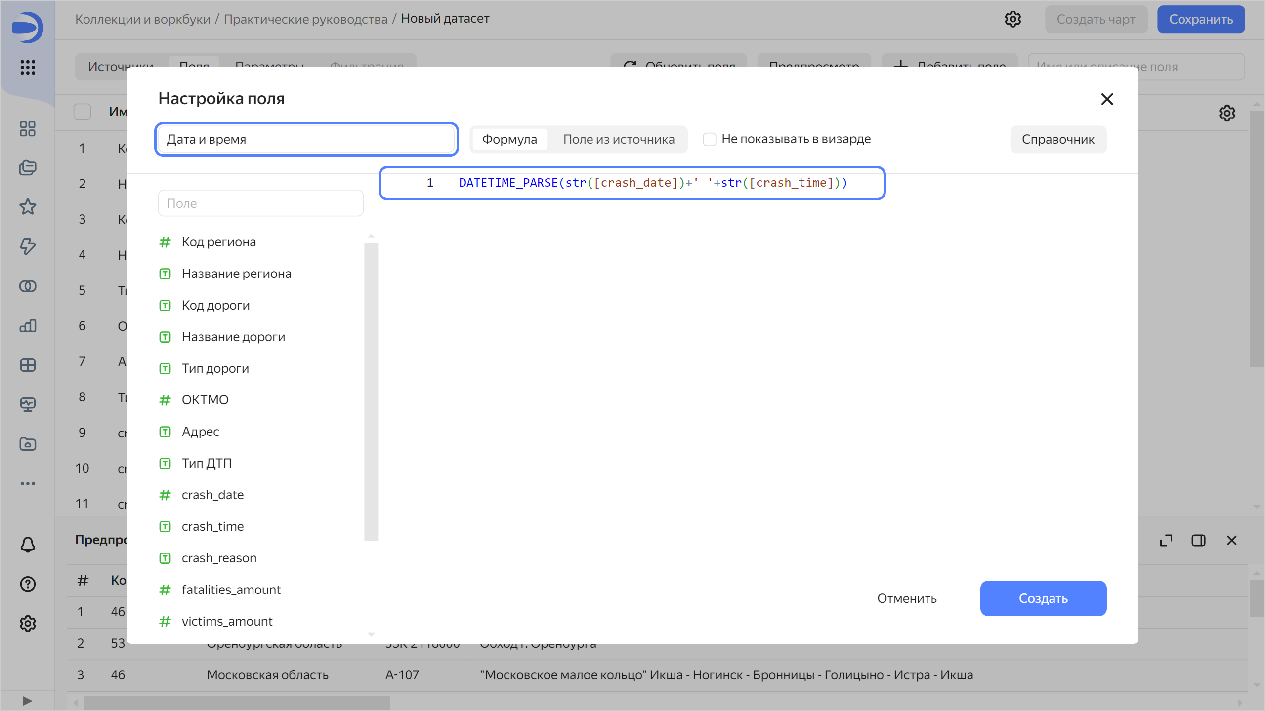The height and width of the screenshot is (711, 1265).
Task: Tick the select-all fields checkbox in header
Action: pyautogui.click(x=82, y=112)
